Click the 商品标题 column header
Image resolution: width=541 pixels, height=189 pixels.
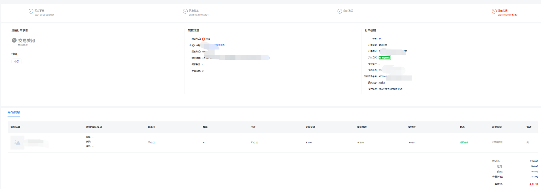(x=15, y=127)
